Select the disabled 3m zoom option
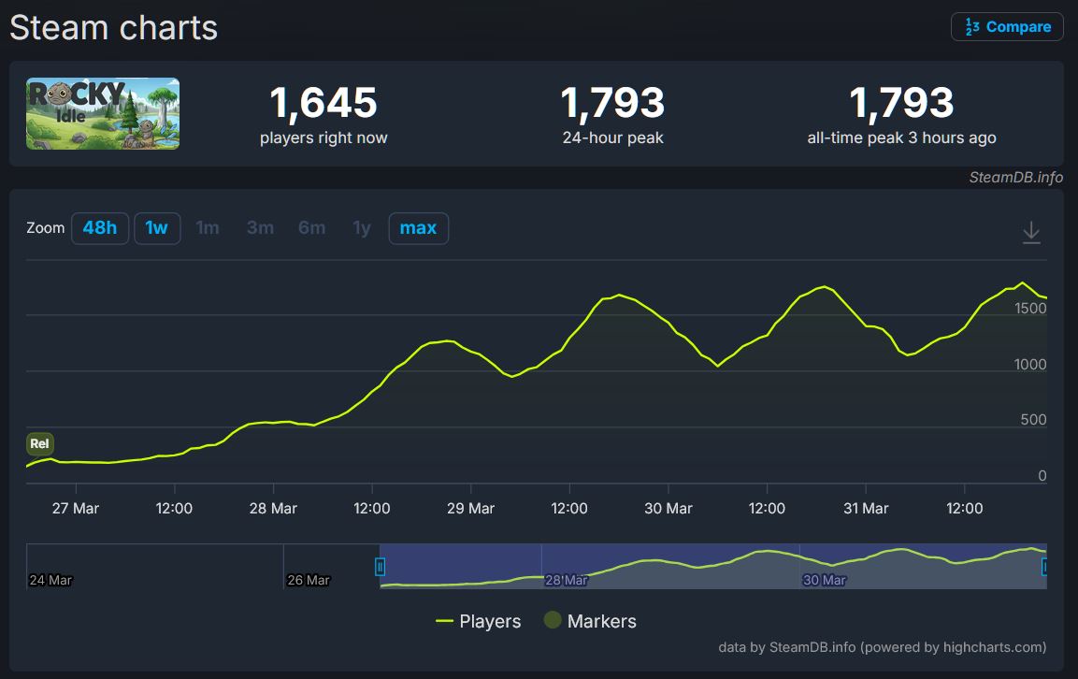1078x679 pixels. tap(261, 228)
